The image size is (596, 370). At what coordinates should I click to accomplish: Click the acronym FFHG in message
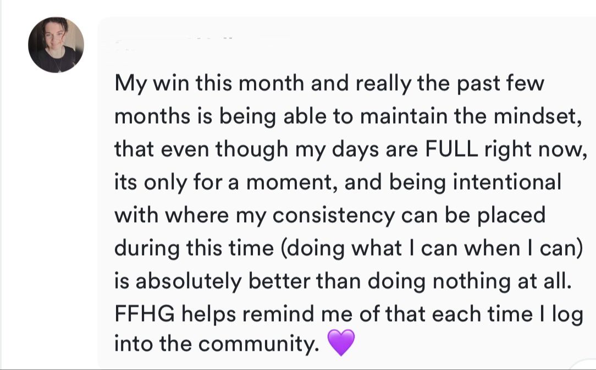click(x=145, y=314)
